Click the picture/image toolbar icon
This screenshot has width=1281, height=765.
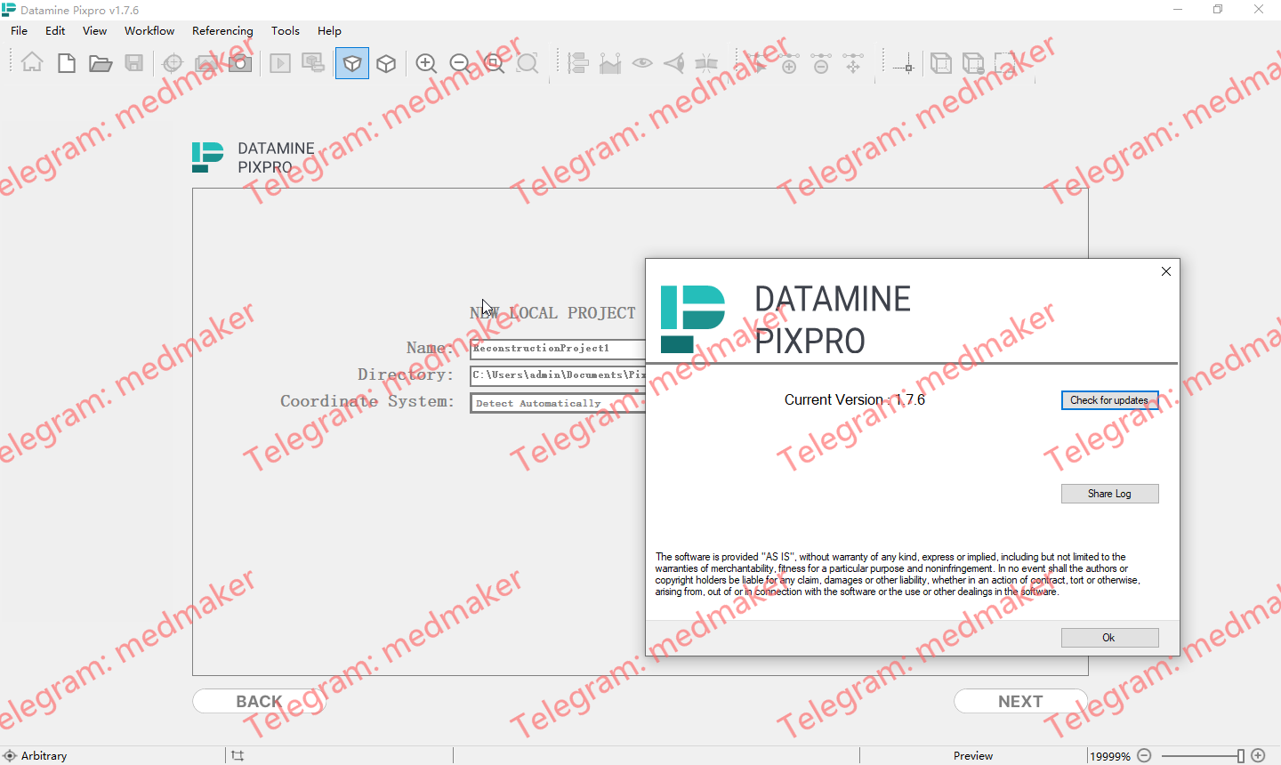click(206, 63)
